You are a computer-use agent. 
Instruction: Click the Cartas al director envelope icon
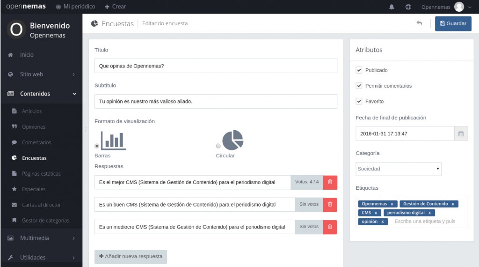click(15, 205)
